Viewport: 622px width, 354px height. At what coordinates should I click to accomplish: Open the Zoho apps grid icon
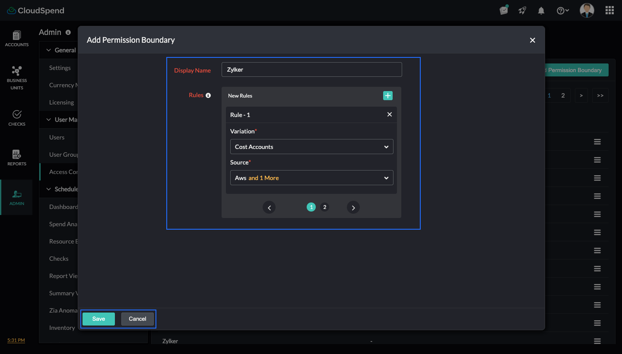click(609, 10)
